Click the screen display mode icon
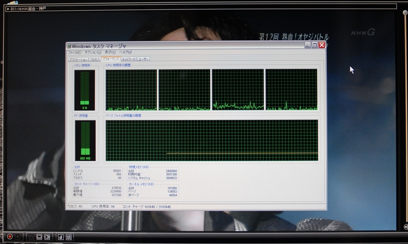 coord(39,237)
